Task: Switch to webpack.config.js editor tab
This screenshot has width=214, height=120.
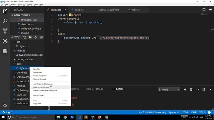Action: [x=109, y=10]
